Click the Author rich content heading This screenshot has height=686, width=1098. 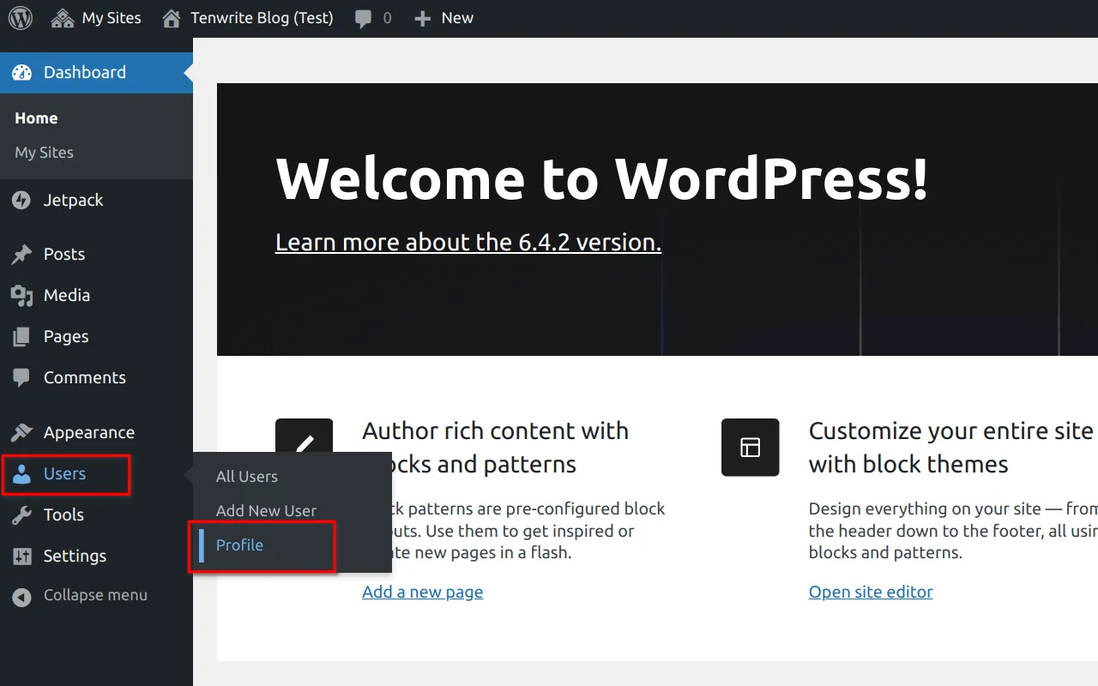(x=496, y=448)
